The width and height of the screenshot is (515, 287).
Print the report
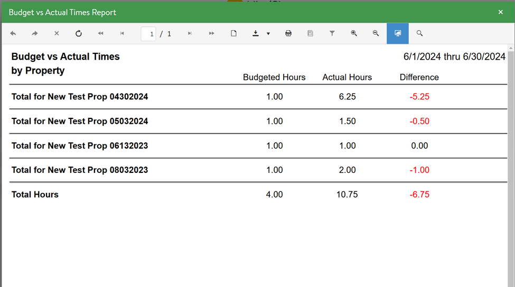pyautogui.click(x=288, y=33)
